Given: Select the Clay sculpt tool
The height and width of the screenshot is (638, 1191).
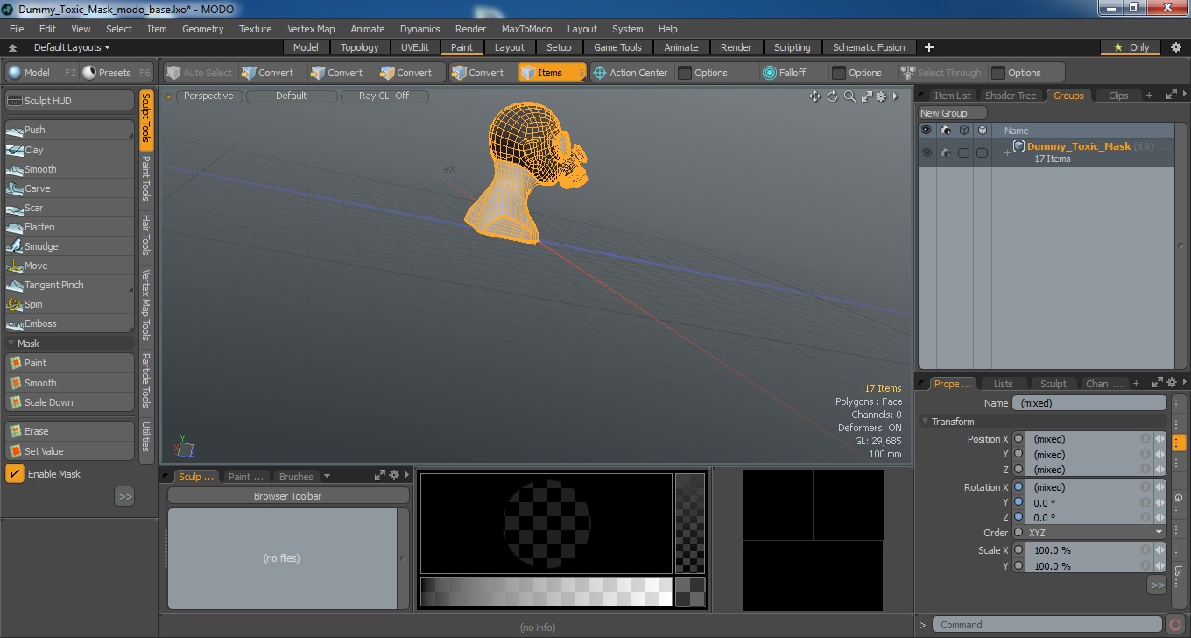Looking at the screenshot, I should [x=69, y=150].
